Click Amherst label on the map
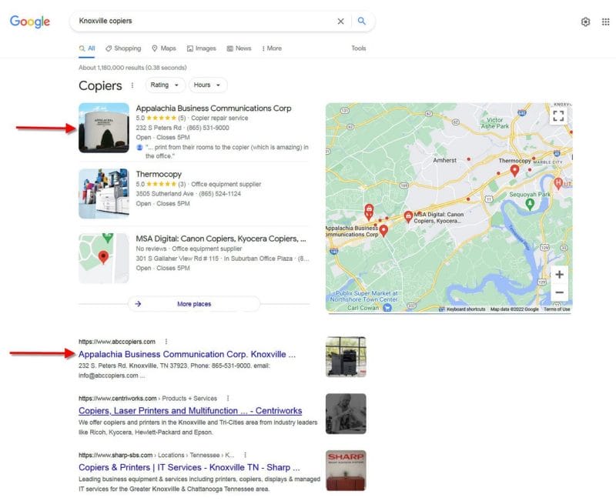 (444, 160)
